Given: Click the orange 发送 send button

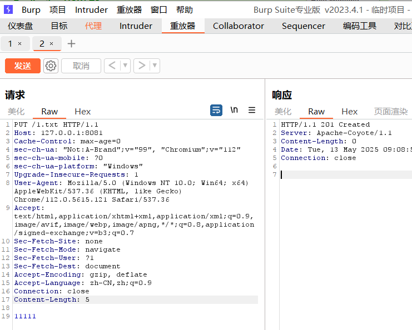Looking at the screenshot, I should click(23, 66).
